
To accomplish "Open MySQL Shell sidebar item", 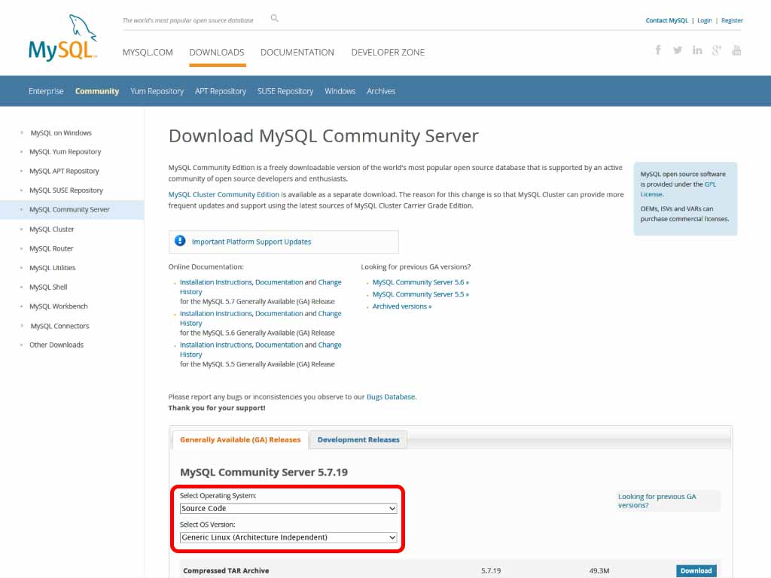I will click(x=48, y=287).
